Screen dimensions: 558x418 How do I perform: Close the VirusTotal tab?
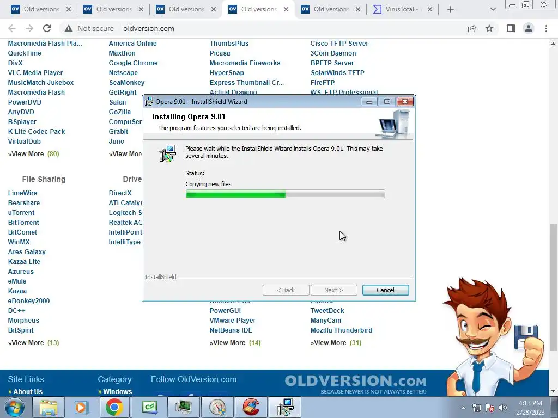pyautogui.click(x=430, y=9)
